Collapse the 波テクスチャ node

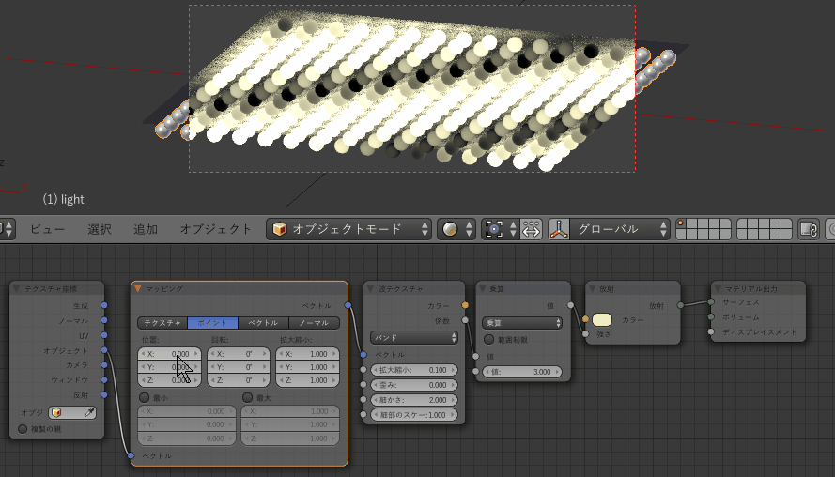tap(371, 289)
